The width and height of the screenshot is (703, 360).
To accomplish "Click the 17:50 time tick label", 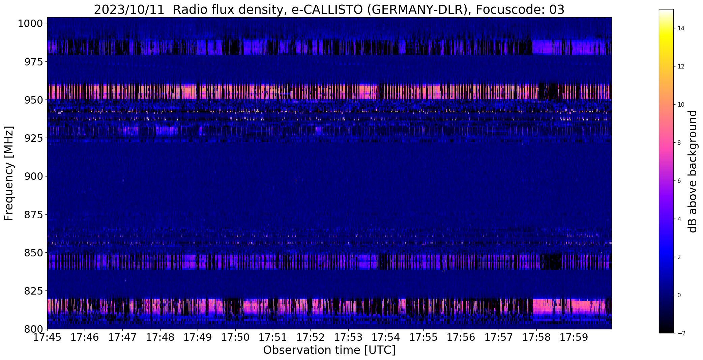I will point(235,337).
